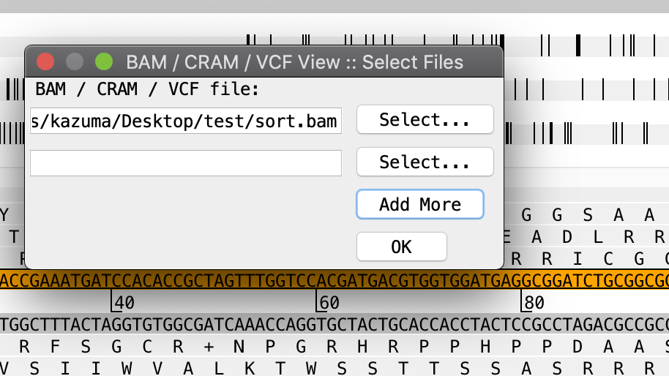This screenshot has height=376, width=669.
Task: Click the green zoom window button
Action: (x=104, y=61)
